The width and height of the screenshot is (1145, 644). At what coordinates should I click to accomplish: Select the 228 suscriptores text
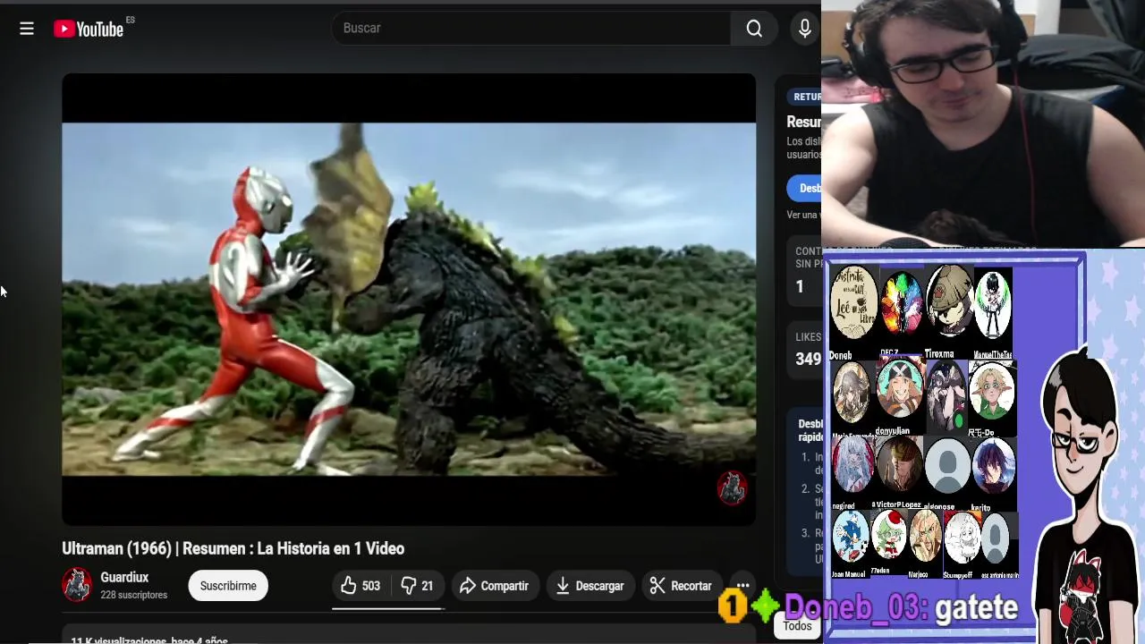(x=133, y=595)
